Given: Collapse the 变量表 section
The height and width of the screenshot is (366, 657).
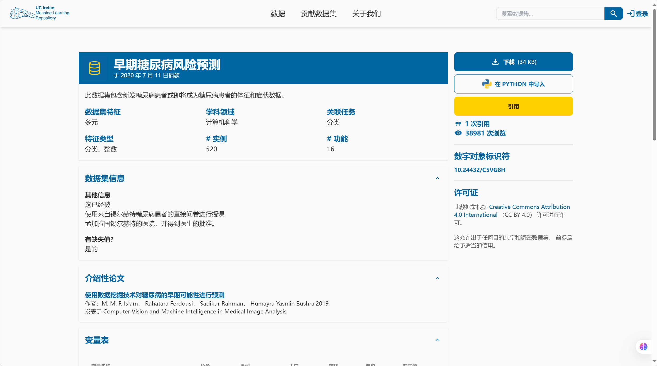Looking at the screenshot, I should (x=437, y=340).
